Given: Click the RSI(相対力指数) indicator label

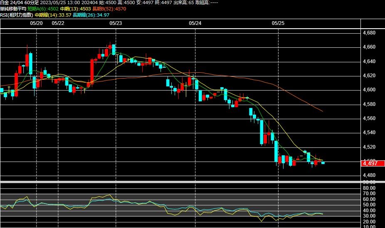Looking at the screenshot, I should (17, 15).
